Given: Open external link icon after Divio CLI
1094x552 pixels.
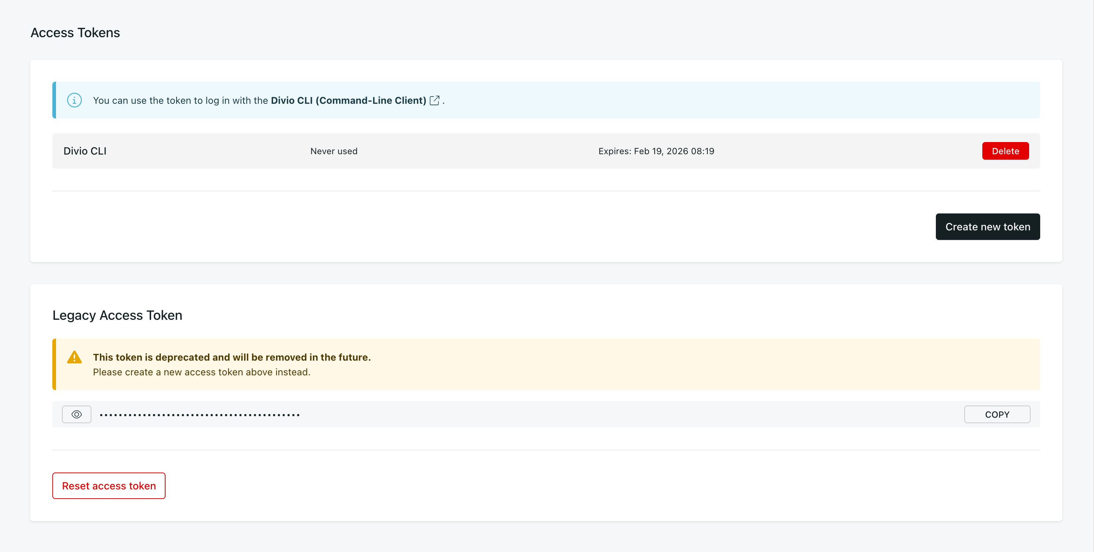Looking at the screenshot, I should tap(434, 100).
